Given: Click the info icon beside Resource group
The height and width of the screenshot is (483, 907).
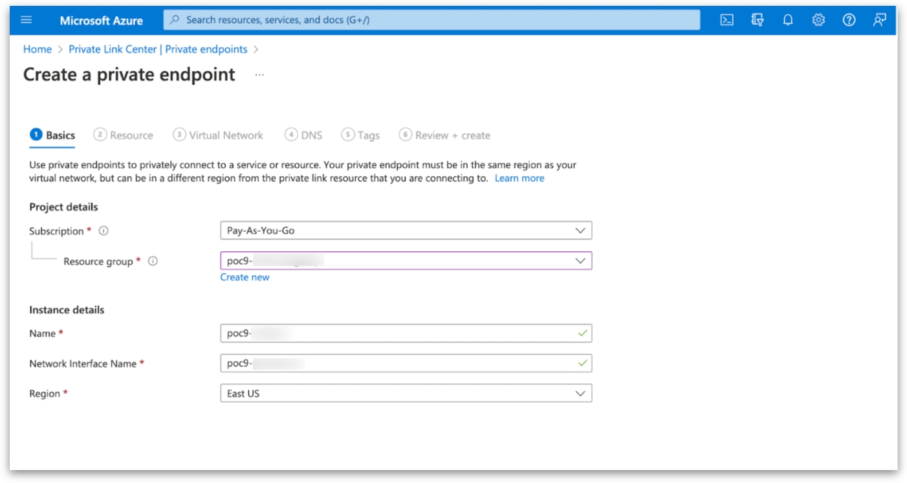Looking at the screenshot, I should pos(153,262).
